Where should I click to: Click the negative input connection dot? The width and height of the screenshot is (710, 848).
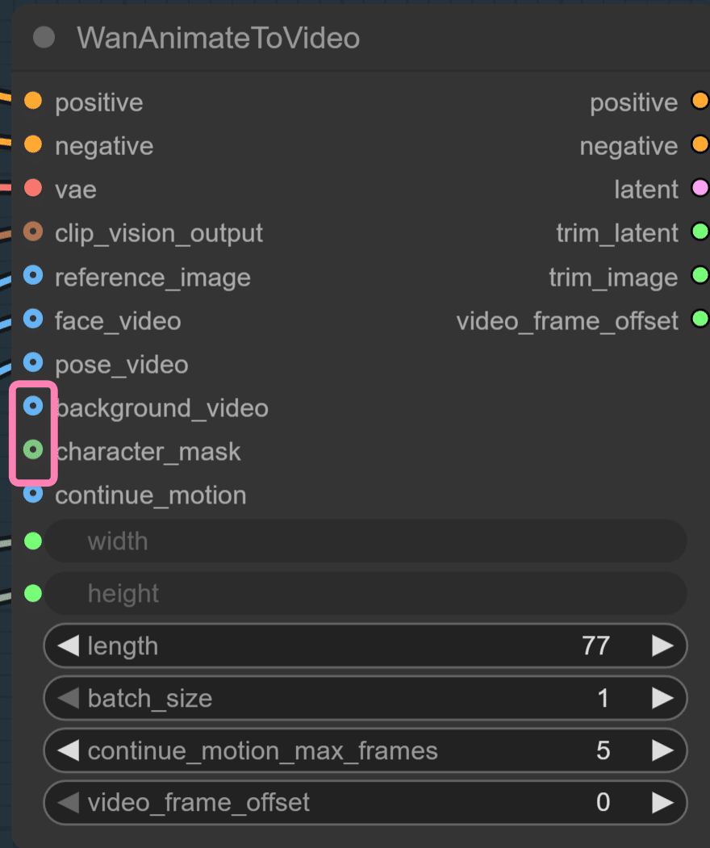tap(32, 145)
